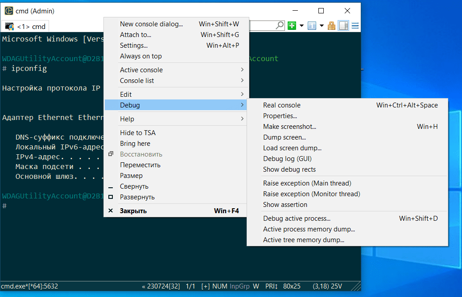Toggle InpGrp in status bar
Viewport: 462px width, 297px height.
coord(239,286)
